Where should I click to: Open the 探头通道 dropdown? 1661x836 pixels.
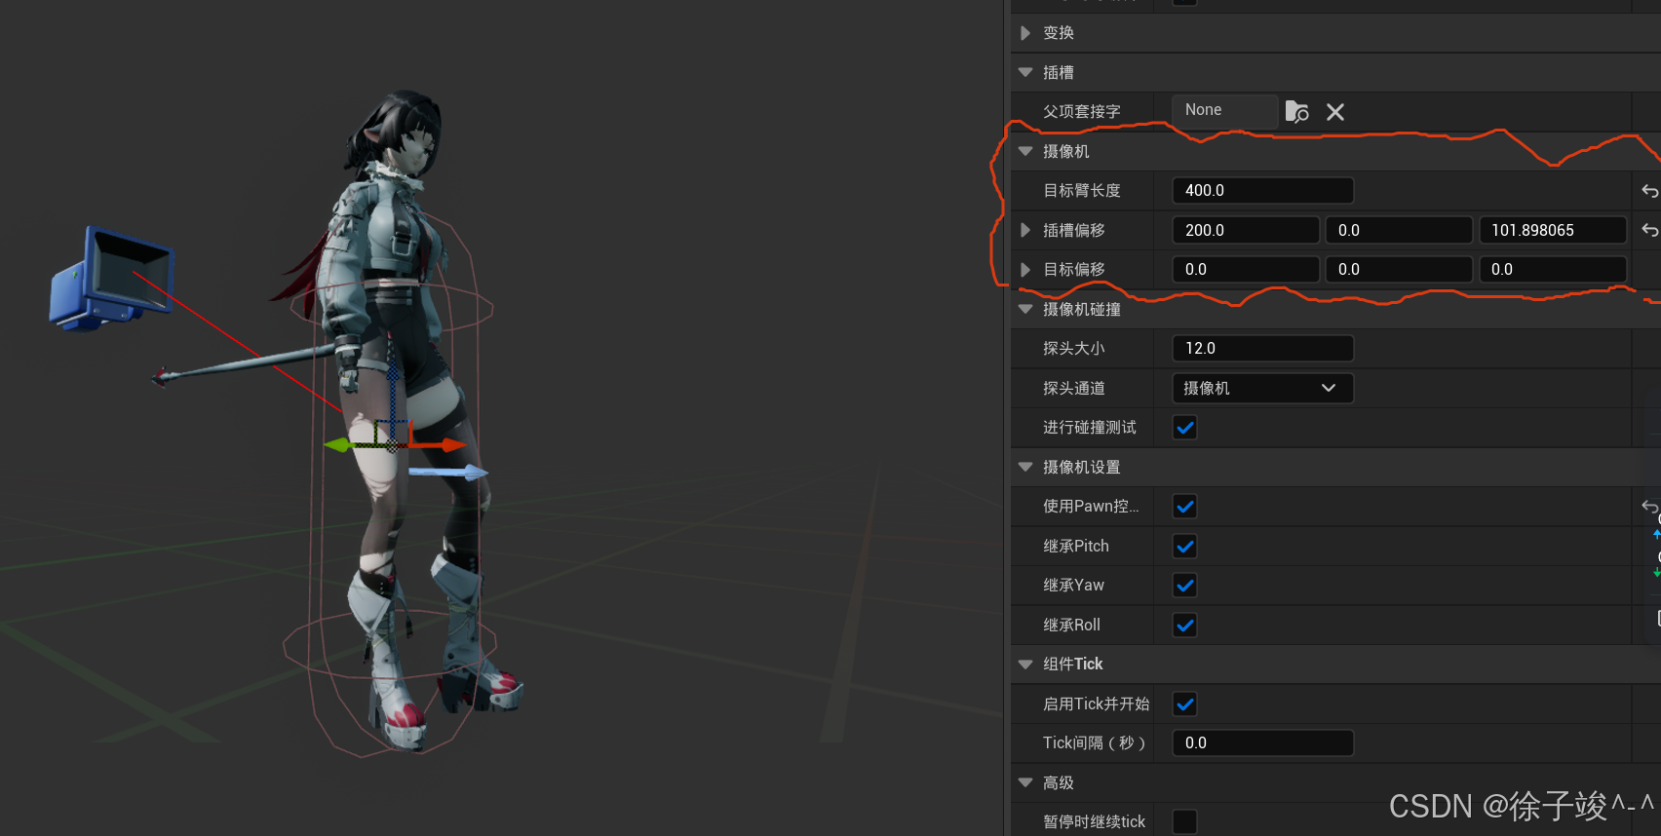pyautogui.click(x=1262, y=388)
